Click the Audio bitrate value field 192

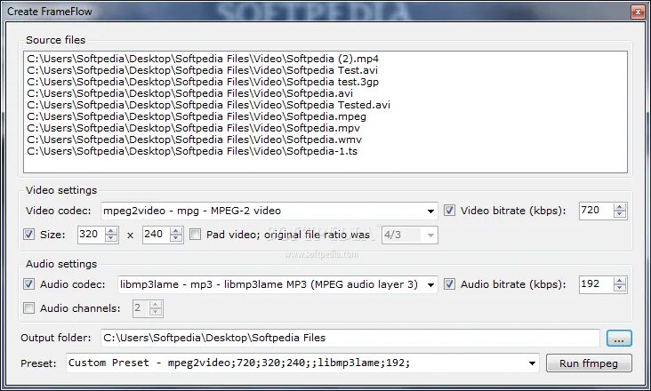click(x=596, y=284)
